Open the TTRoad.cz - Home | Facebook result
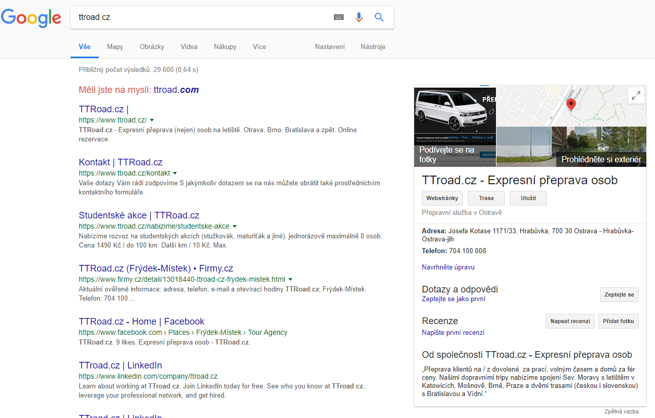 pos(142,322)
